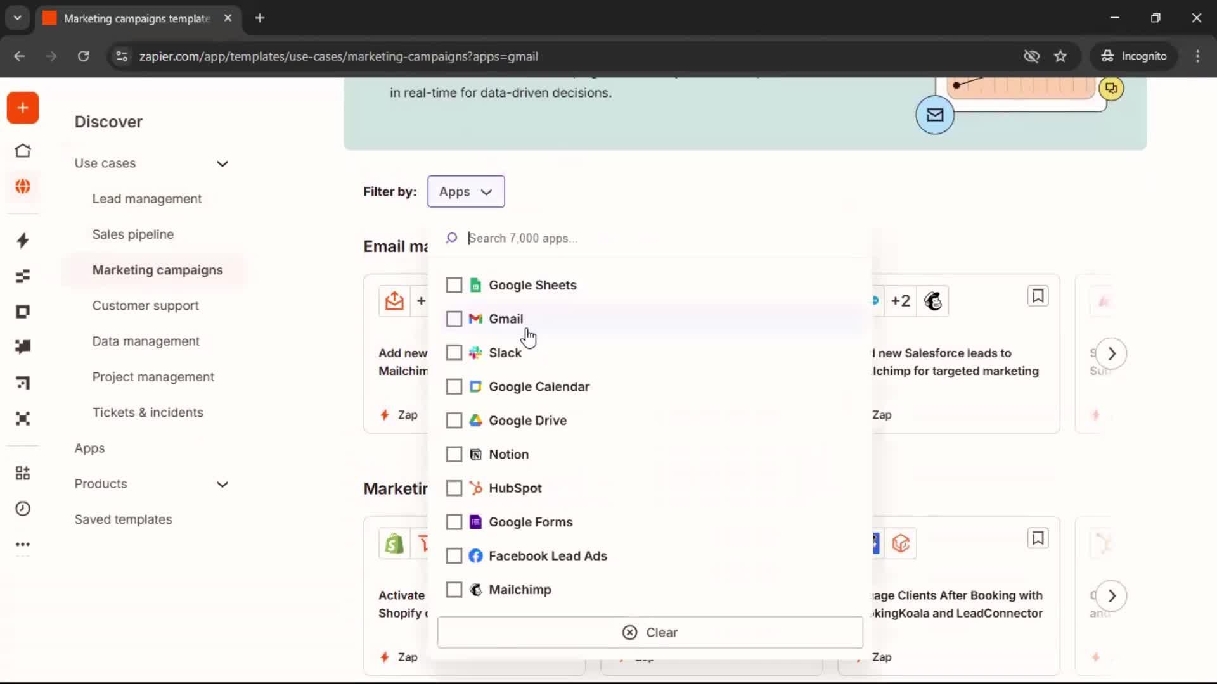Click the Shopify icon on template card
This screenshot has height=684, width=1217.
pyautogui.click(x=394, y=543)
